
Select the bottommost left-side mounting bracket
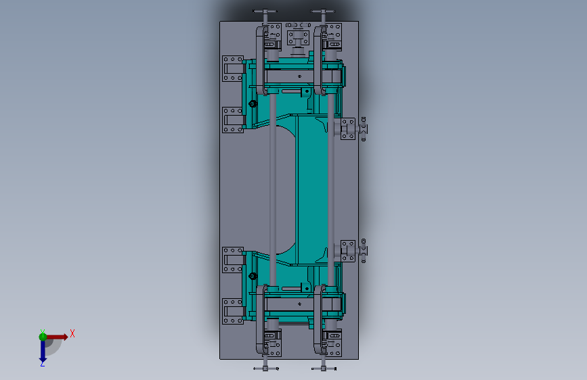pyautogui.click(x=233, y=311)
